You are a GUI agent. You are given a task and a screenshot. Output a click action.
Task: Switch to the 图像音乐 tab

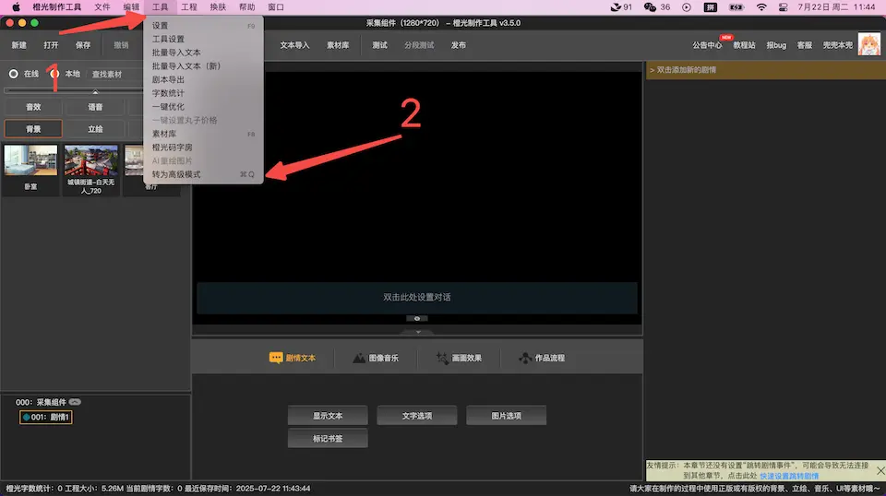click(376, 358)
